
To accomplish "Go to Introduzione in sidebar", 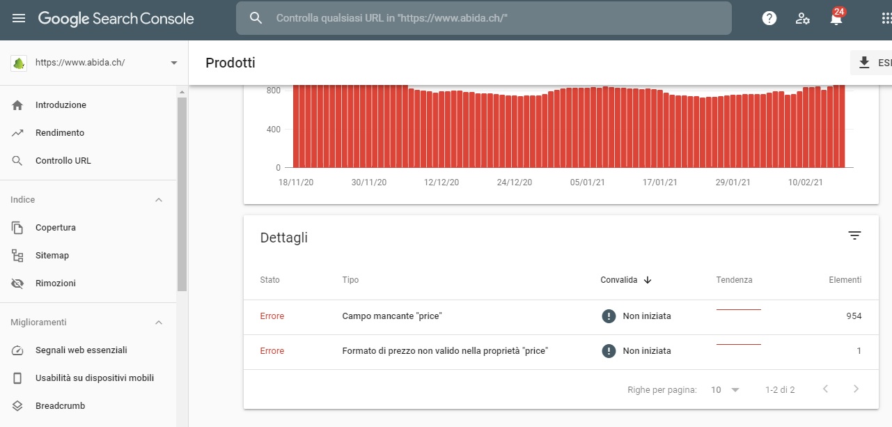I will tap(61, 105).
